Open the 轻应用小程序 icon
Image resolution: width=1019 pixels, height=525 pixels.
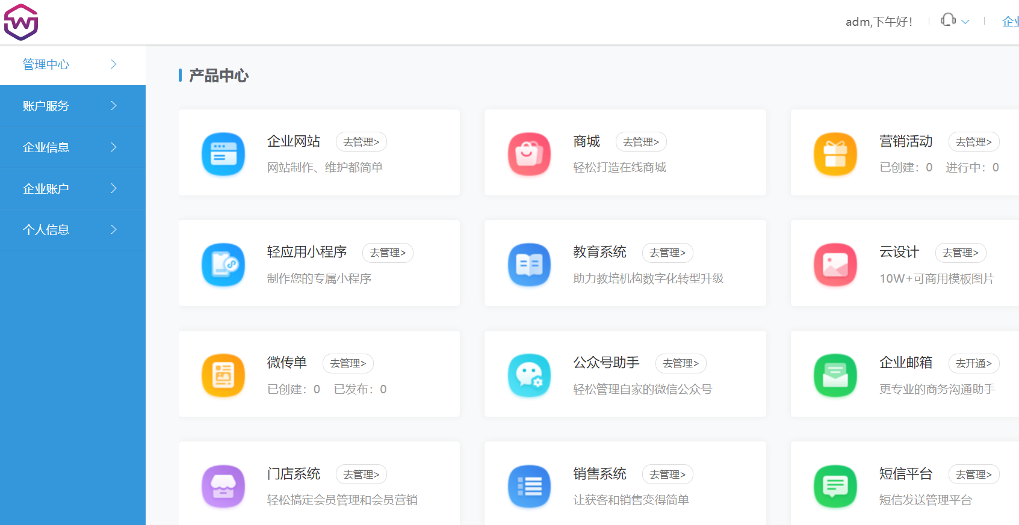(x=223, y=265)
